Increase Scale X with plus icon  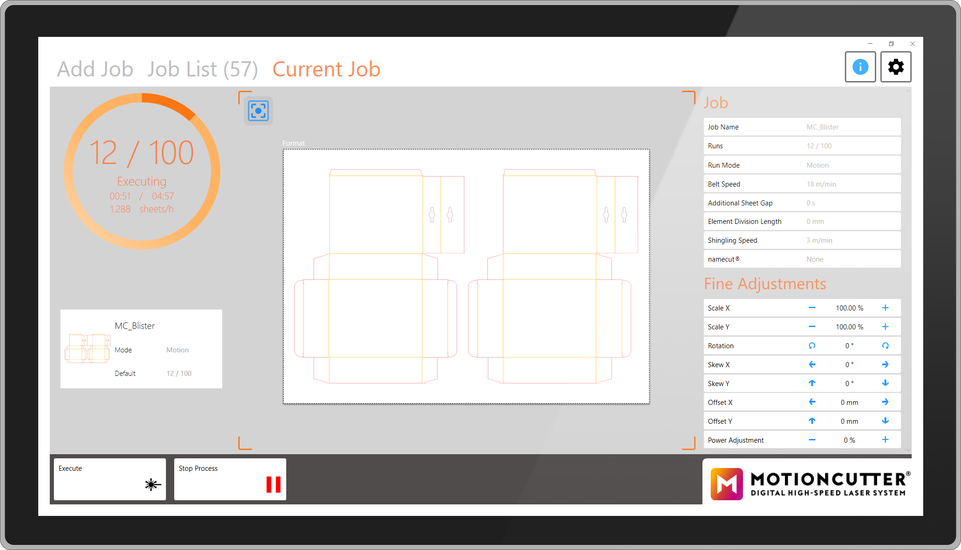point(885,308)
